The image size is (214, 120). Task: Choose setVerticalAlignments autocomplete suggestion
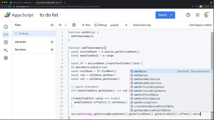coord(171,91)
